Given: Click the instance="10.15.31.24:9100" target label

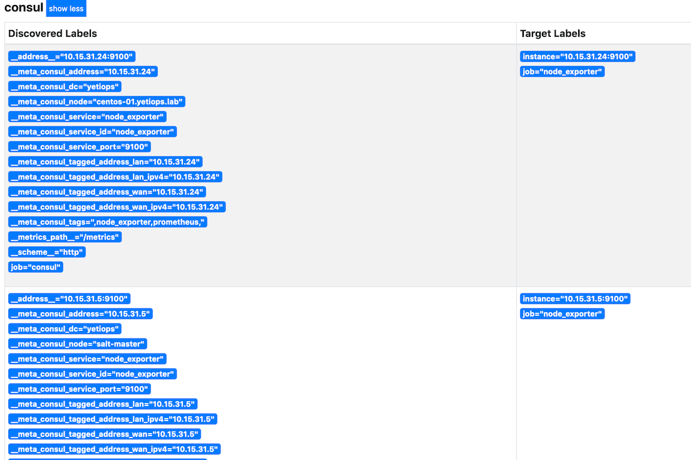Looking at the screenshot, I should (576, 56).
